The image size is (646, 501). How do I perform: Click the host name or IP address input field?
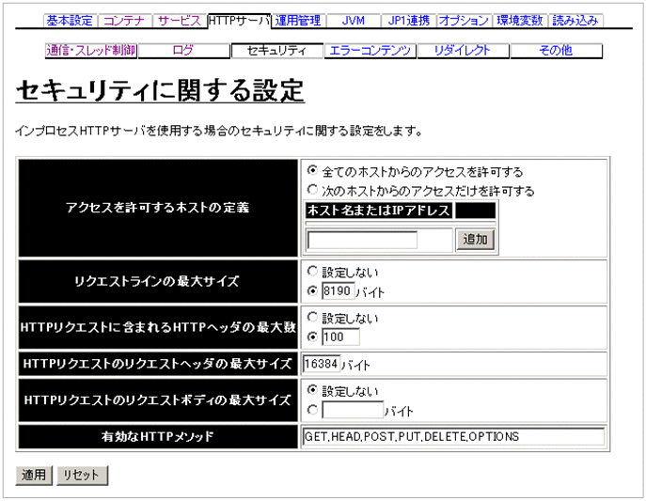[362, 240]
